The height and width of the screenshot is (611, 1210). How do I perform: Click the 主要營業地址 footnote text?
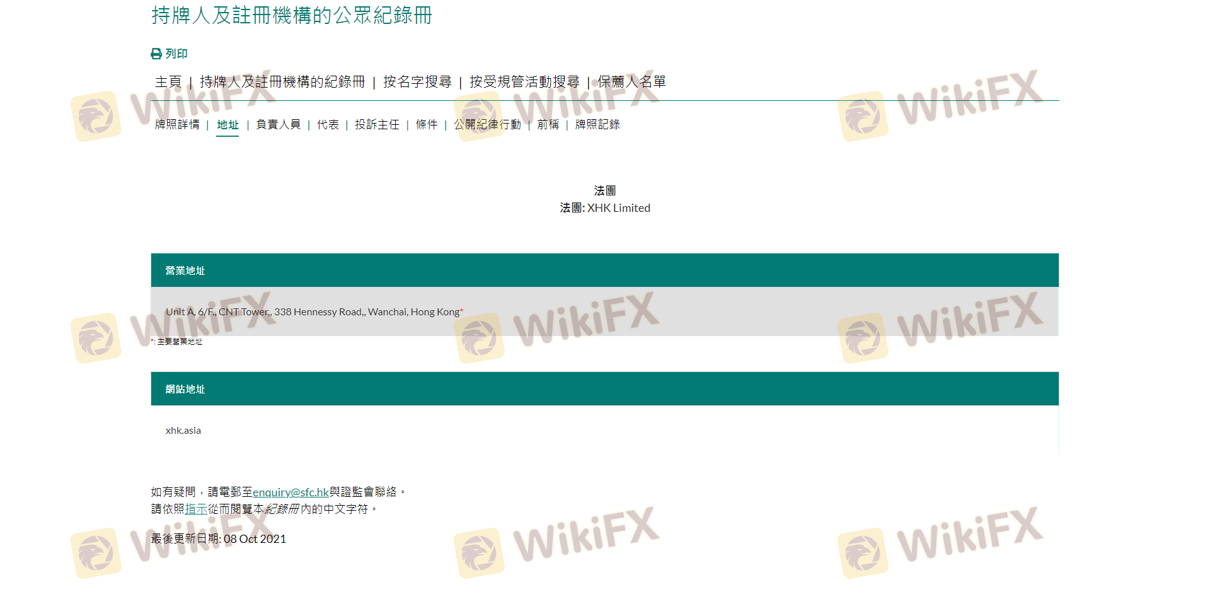click(x=180, y=342)
